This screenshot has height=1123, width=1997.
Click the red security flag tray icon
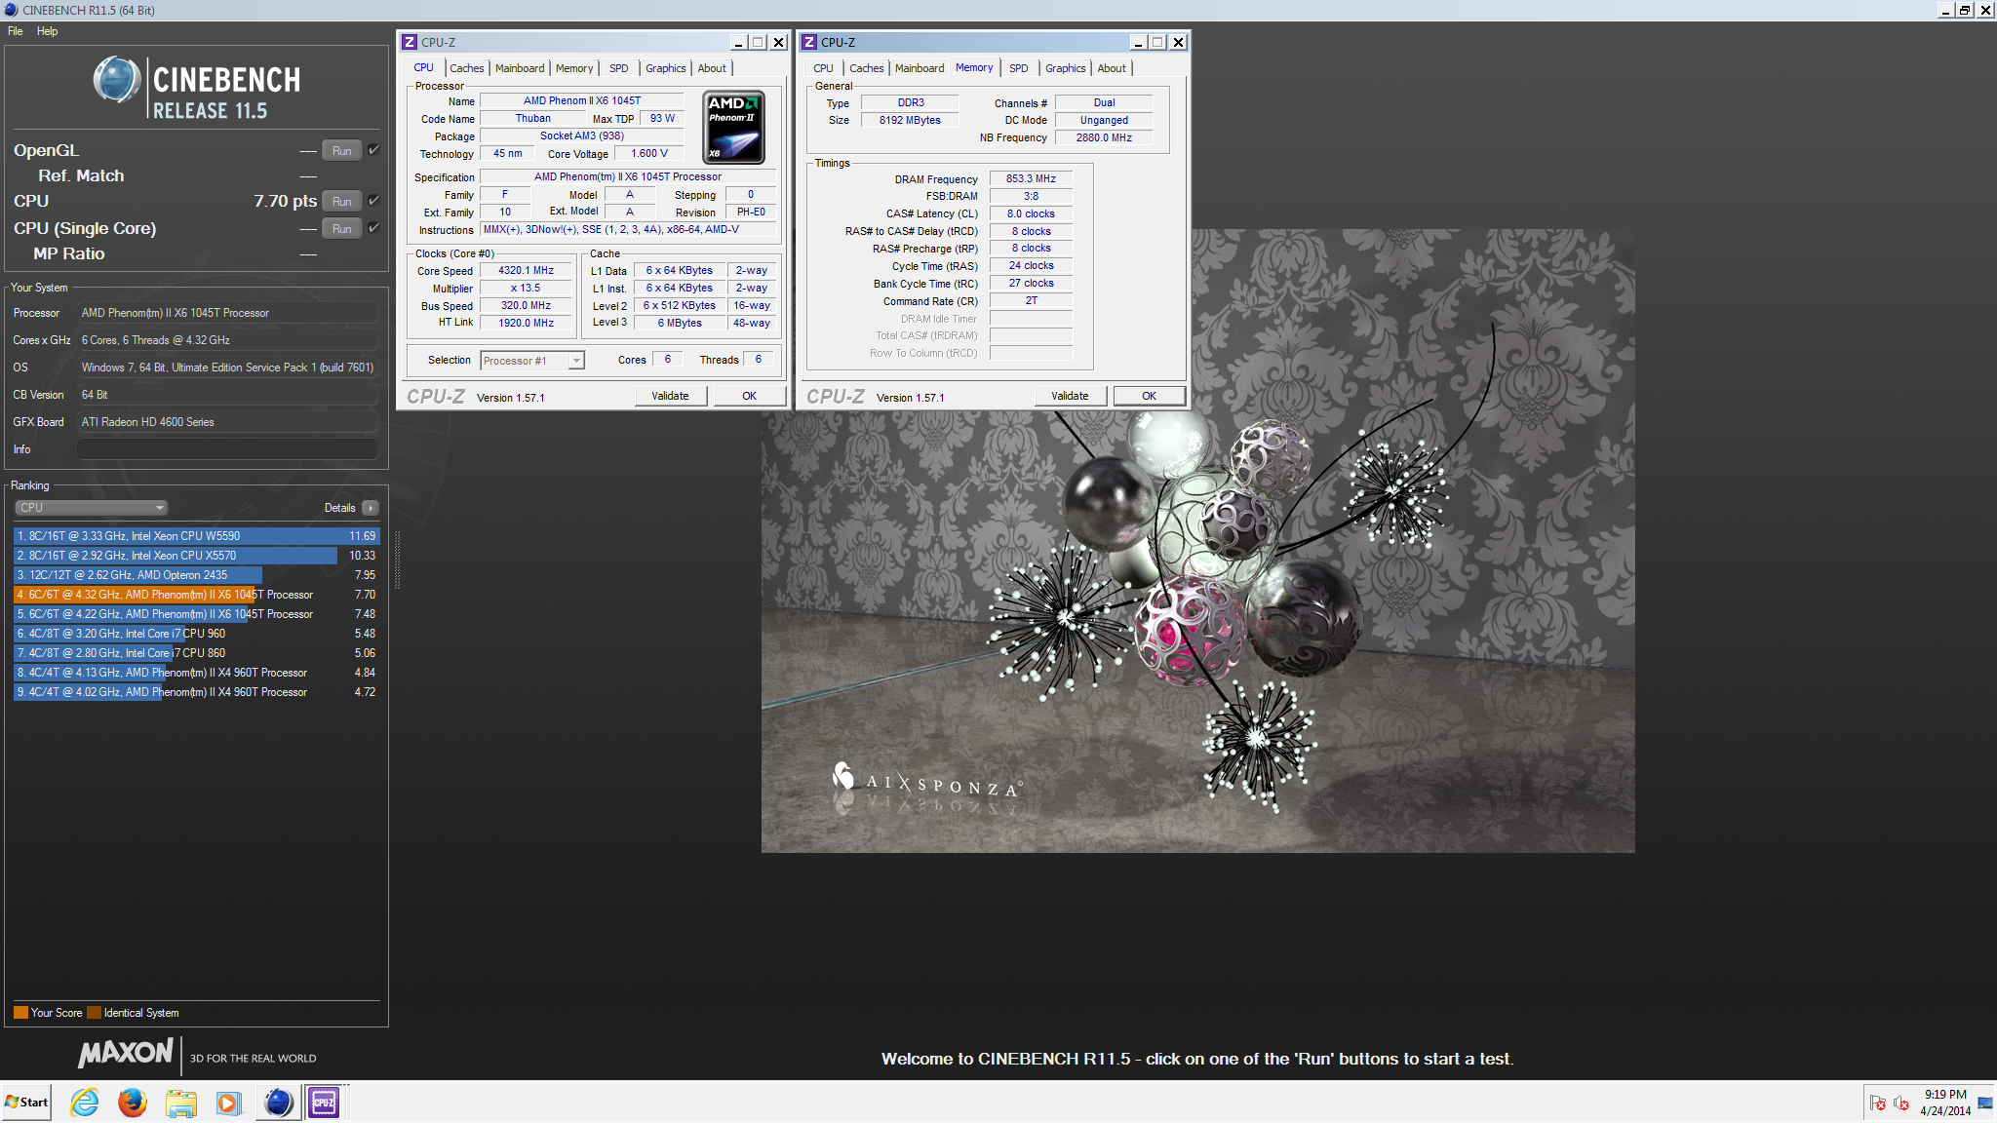1877,1104
